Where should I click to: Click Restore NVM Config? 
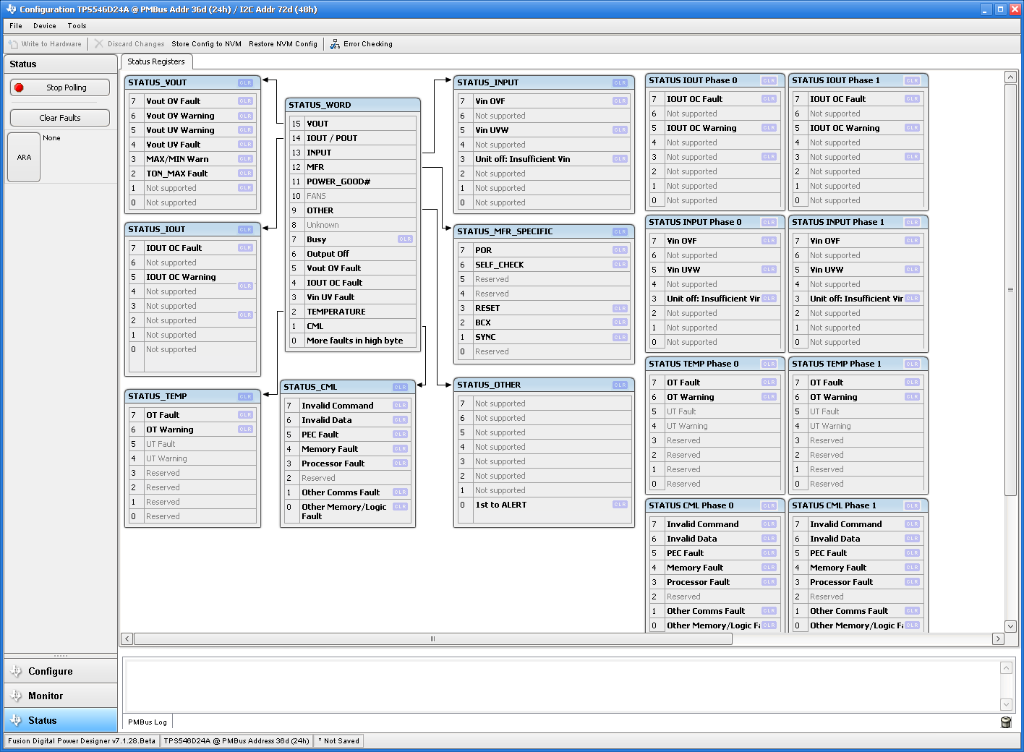pos(283,43)
